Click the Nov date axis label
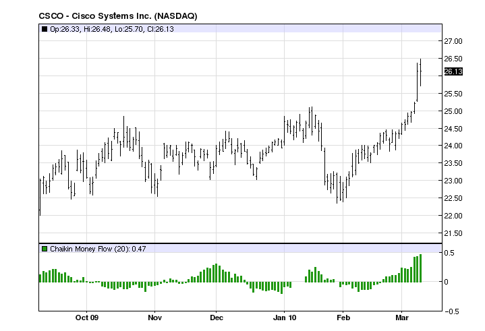Image resolution: width=485 pixels, height=331 pixels. [155, 318]
